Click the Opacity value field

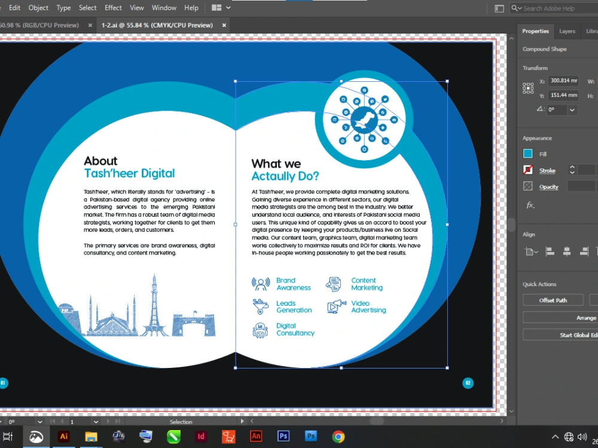coord(581,186)
